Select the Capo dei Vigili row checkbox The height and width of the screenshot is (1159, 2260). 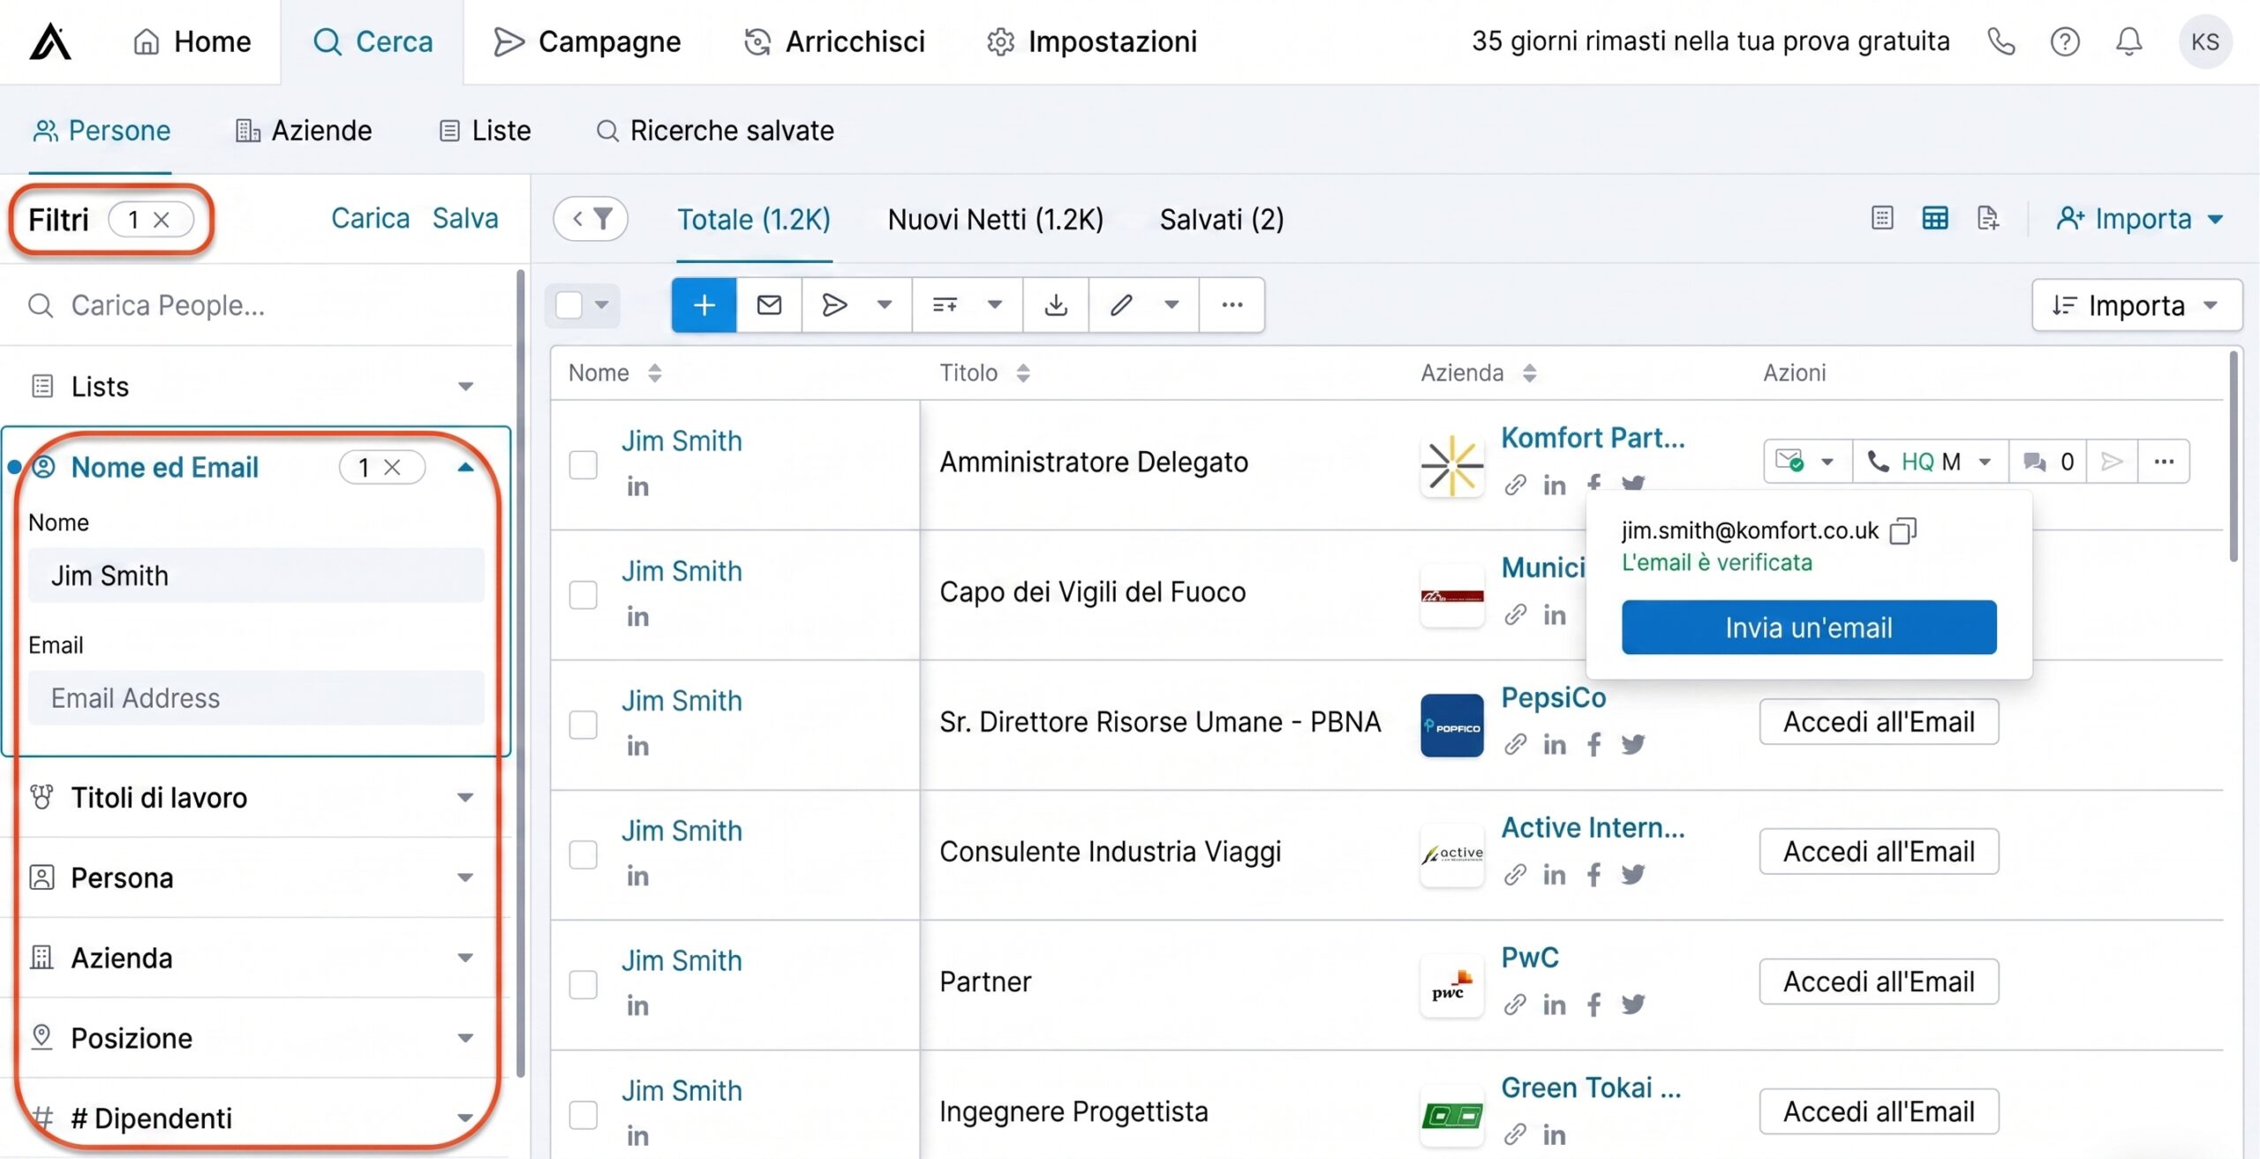583,595
